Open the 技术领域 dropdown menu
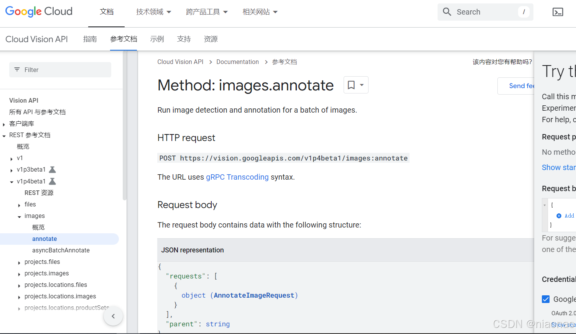This screenshot has width=576, height=334. [x=153, y=12]
